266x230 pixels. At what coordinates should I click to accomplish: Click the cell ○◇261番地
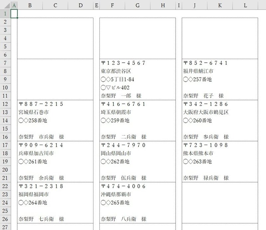coord(33,162)
